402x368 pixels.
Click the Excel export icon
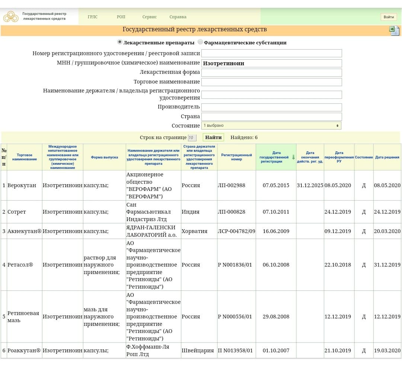tap(394, 31)
